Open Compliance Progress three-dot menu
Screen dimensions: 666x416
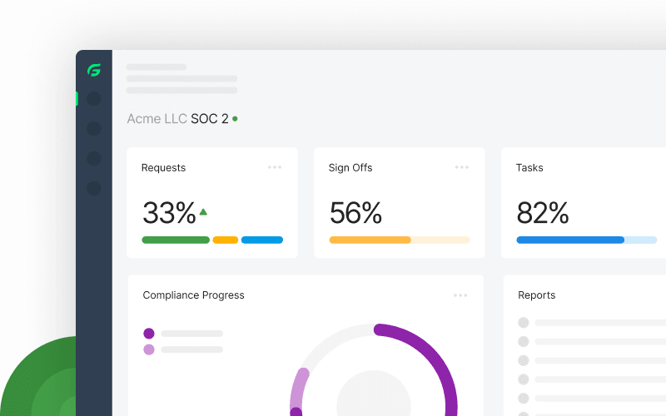(460, 295)
